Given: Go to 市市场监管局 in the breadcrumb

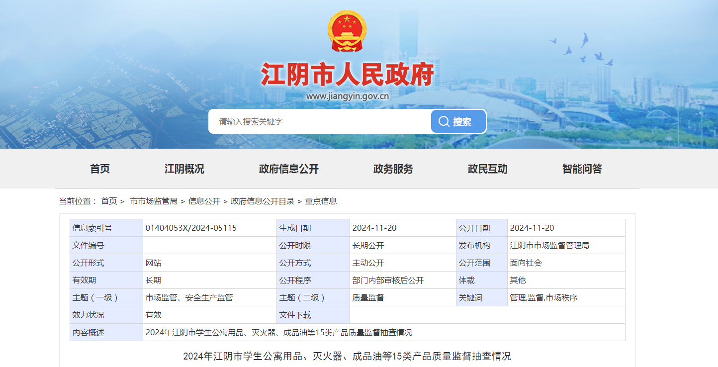Looking at the screenshot, I should click(x=154, y=201).
